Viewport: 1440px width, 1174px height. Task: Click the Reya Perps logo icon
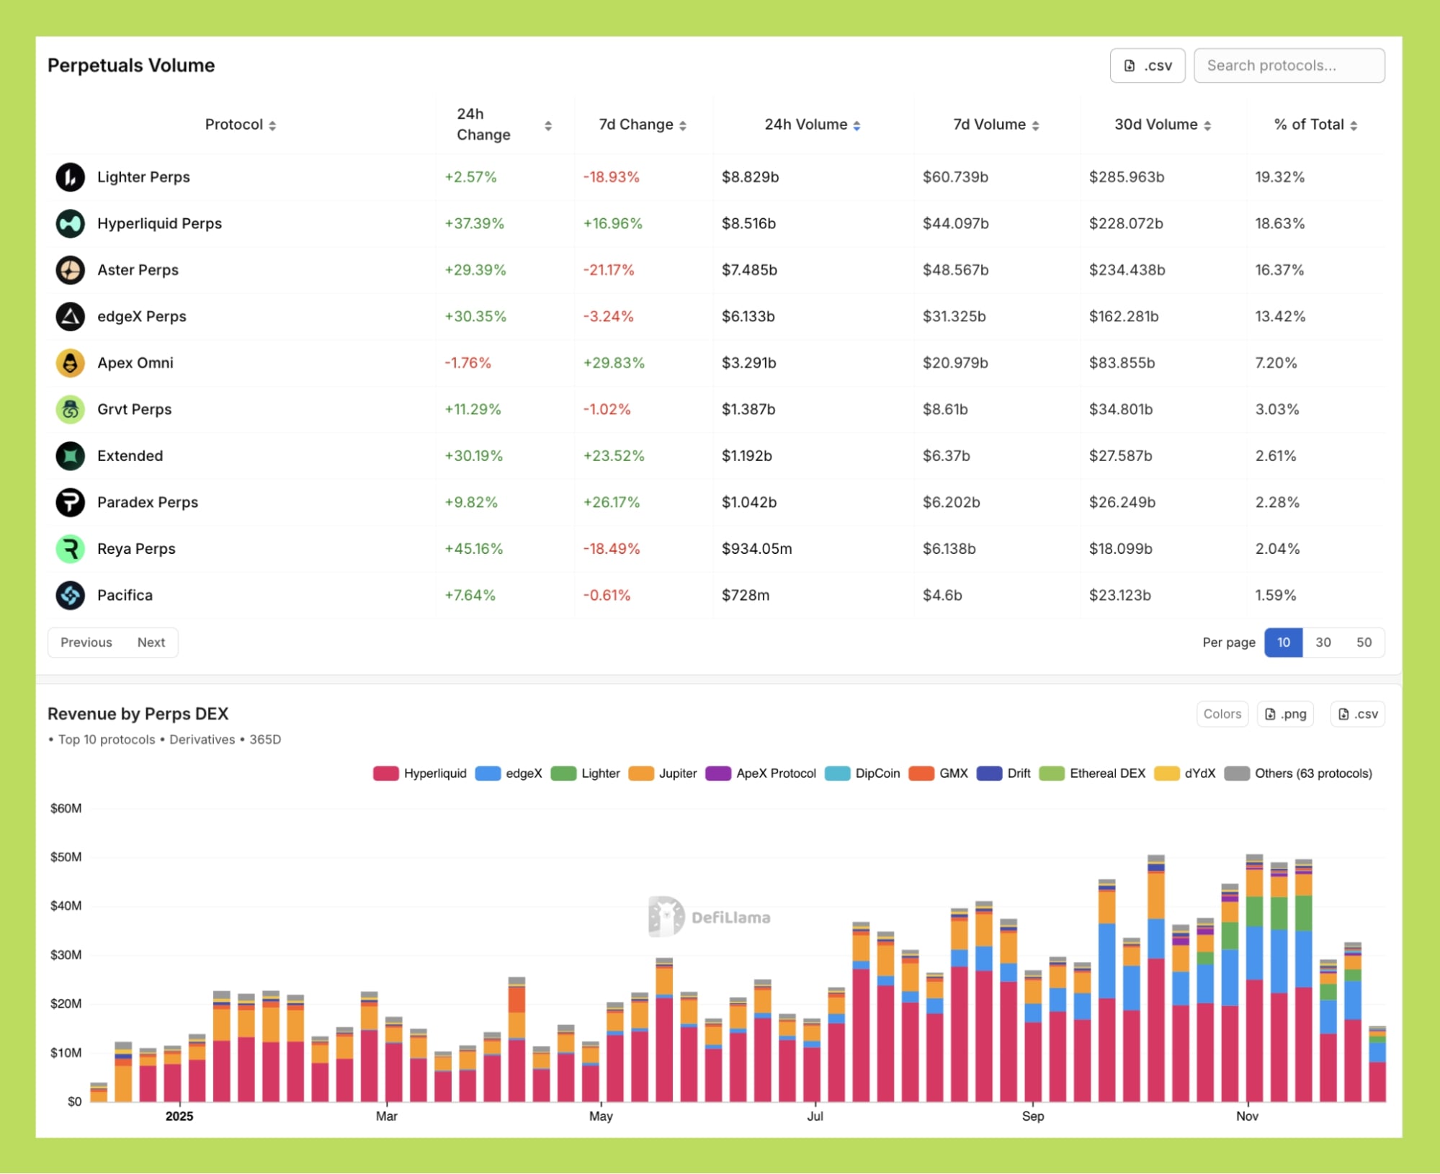[x=70, y=549]
